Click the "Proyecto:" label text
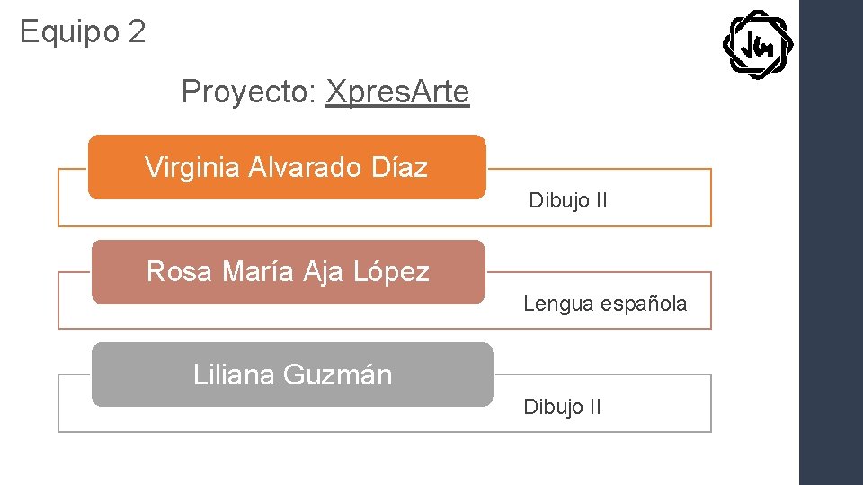 pos(249,92)
